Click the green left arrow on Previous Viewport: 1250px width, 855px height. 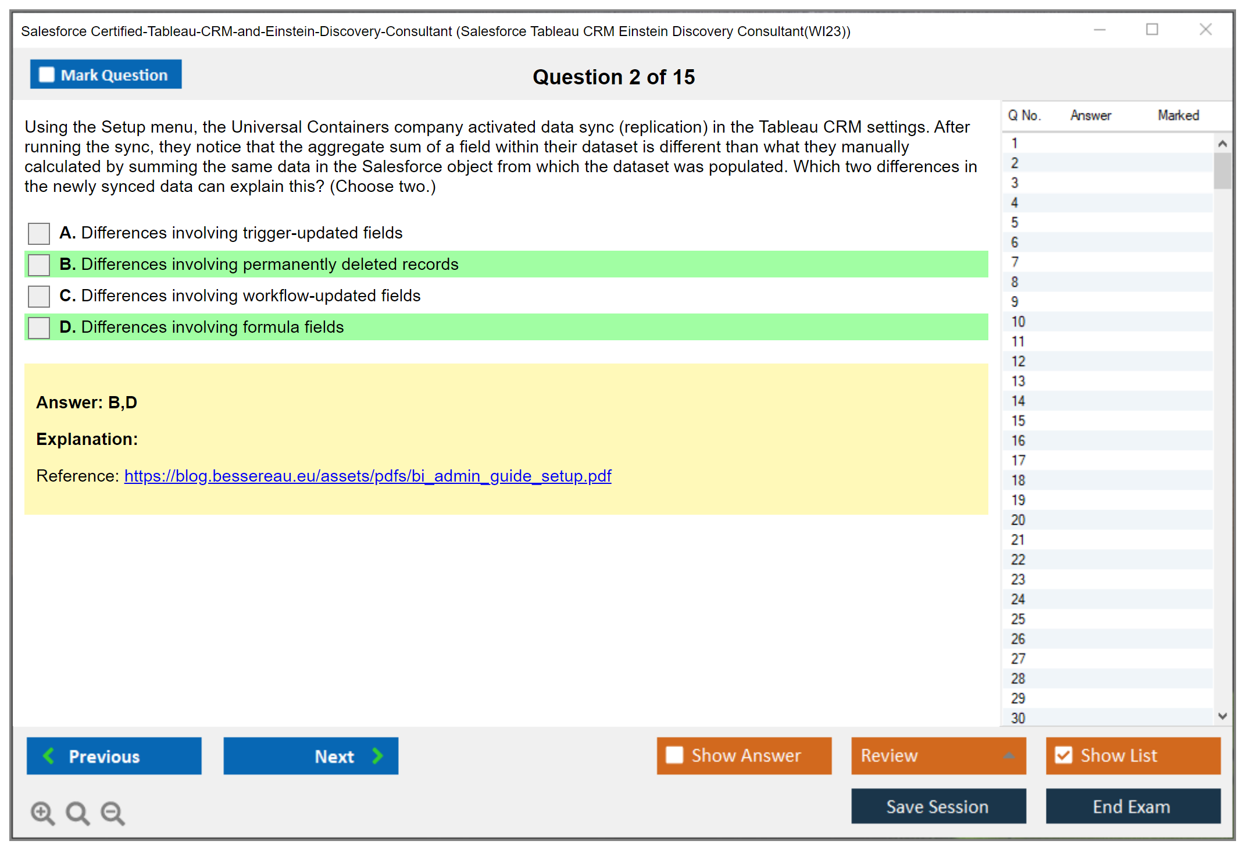coord(49,756)
